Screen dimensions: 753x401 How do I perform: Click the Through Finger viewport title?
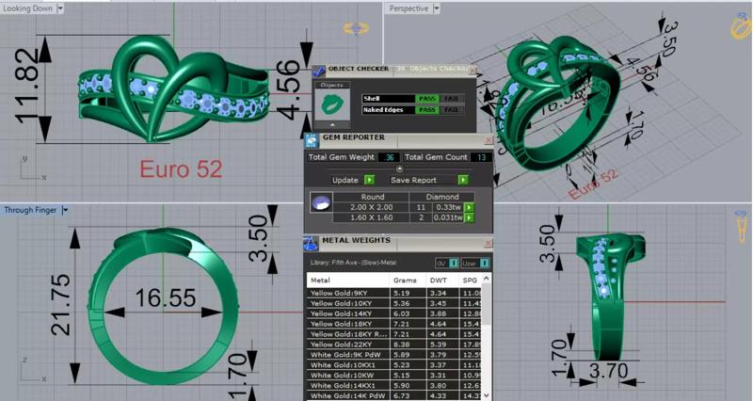(x=30, y=210)
